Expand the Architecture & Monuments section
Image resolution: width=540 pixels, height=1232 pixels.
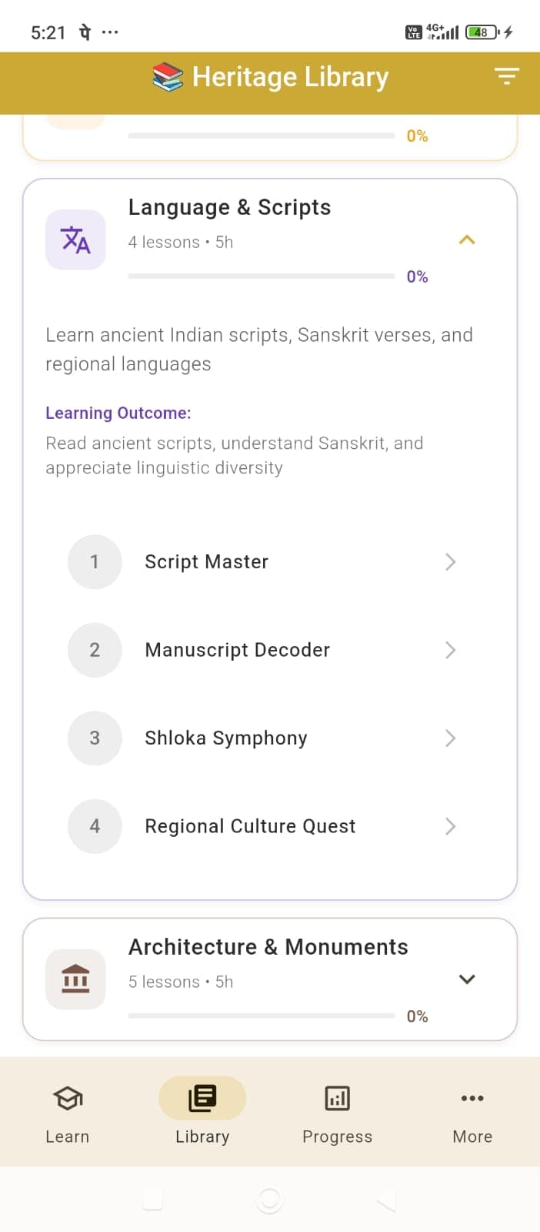pos(467,979)
